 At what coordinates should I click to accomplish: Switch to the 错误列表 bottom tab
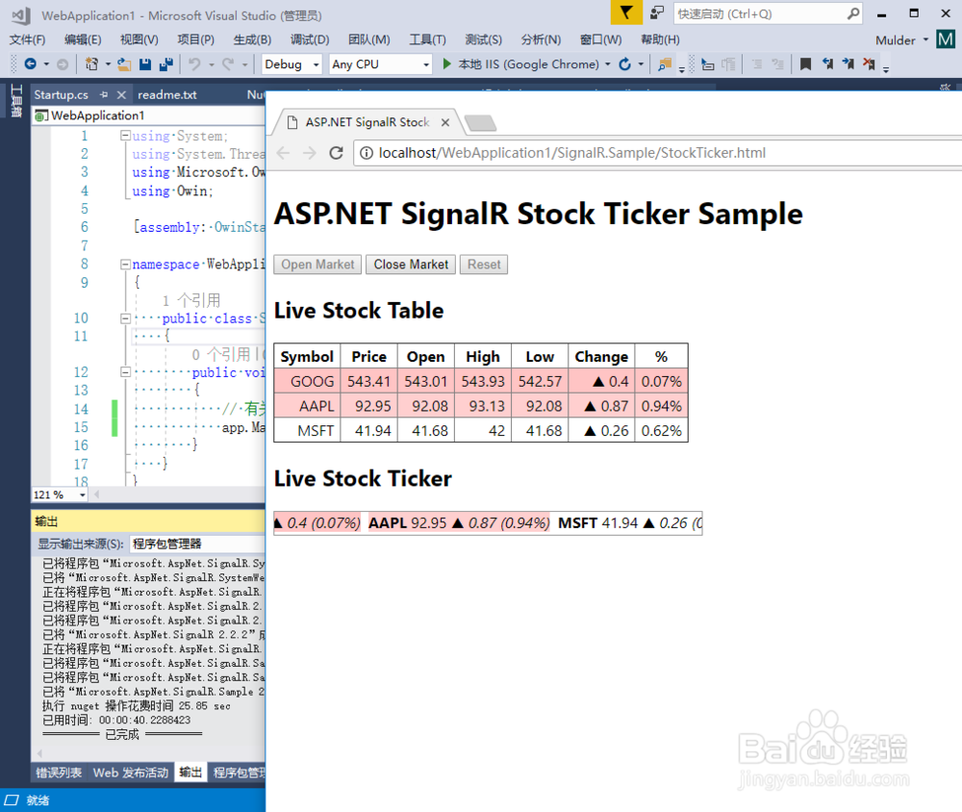(x=59, y=773)
